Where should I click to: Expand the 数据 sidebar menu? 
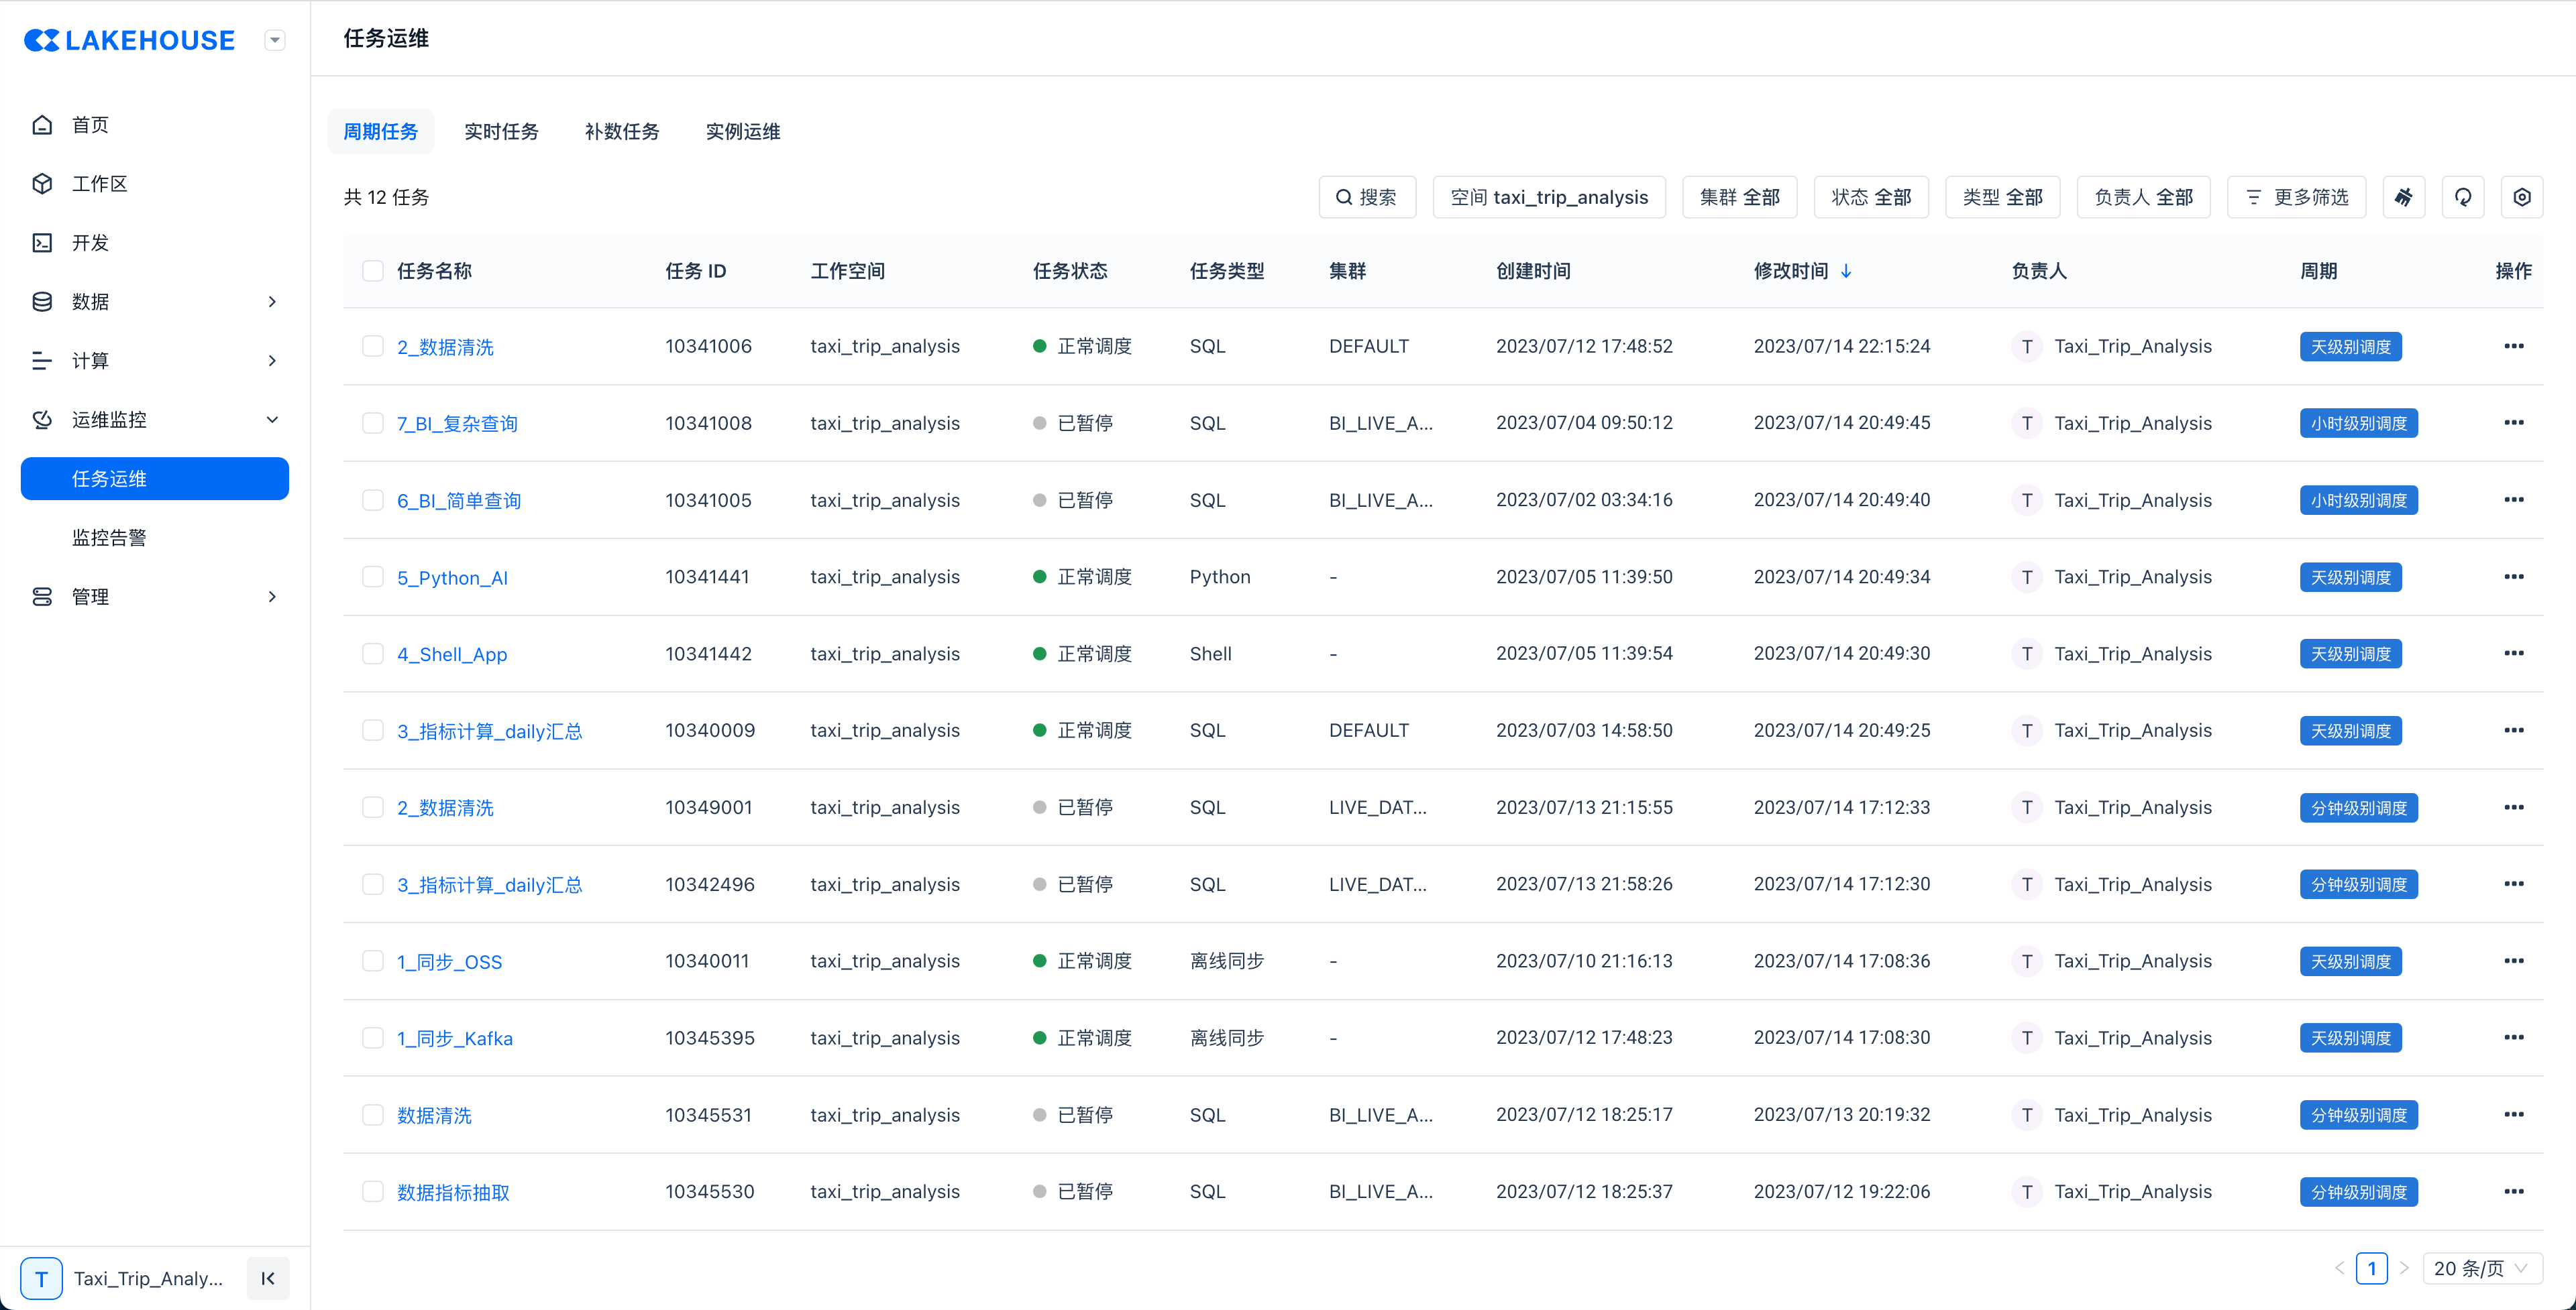coord(272,302)
